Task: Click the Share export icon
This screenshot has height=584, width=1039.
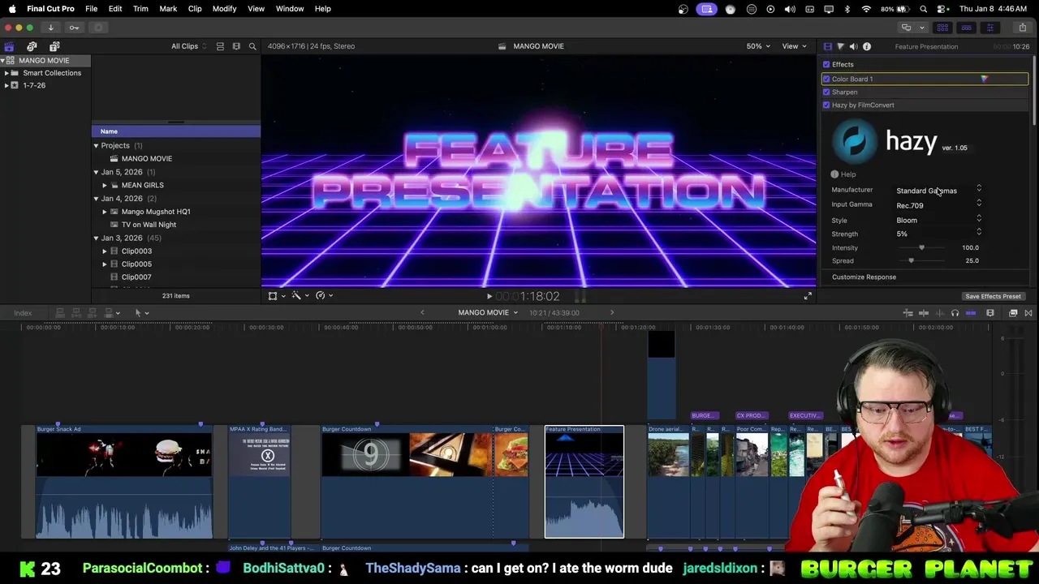Action: tap(1022, 28)
